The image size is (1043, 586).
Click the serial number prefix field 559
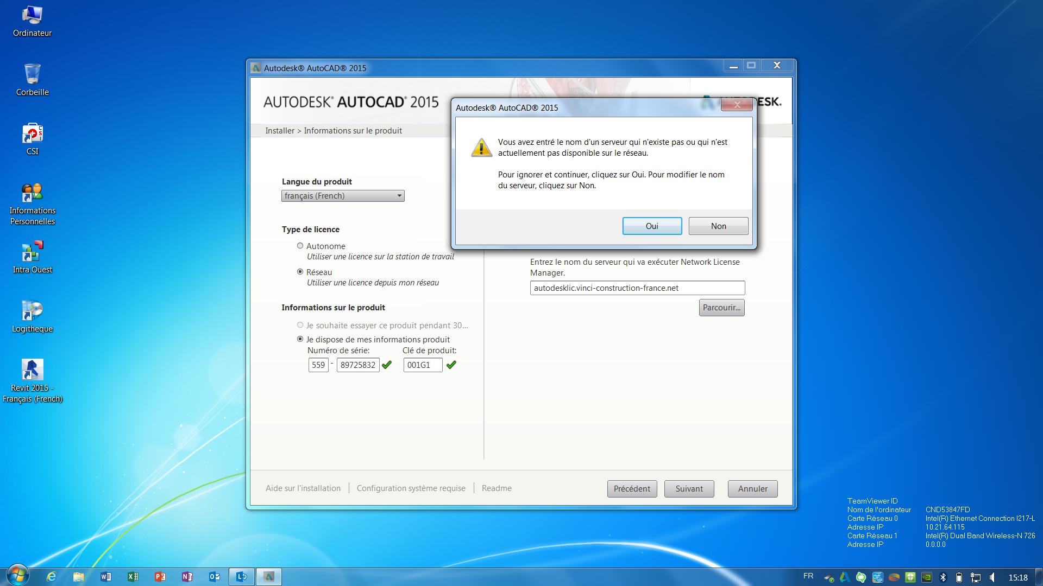318,365
